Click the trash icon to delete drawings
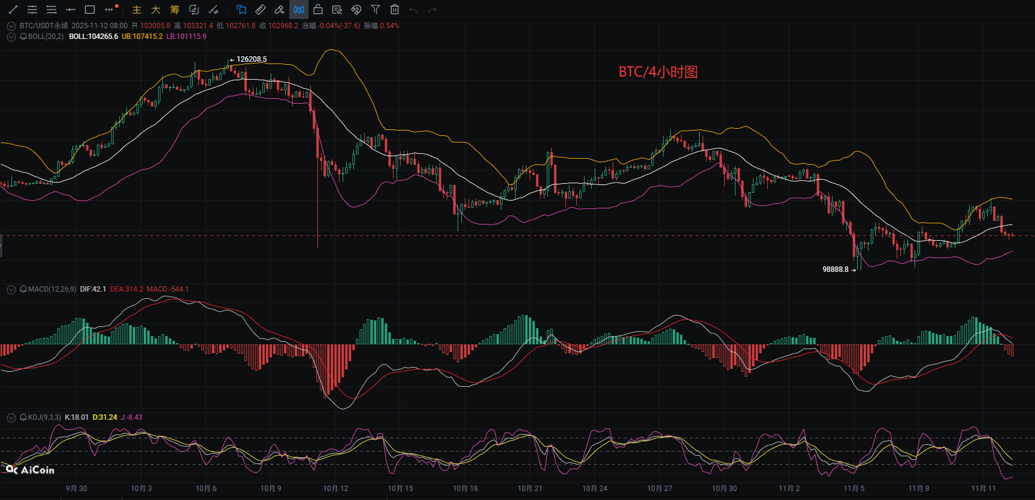1035x500 pixels. (394, 10)
